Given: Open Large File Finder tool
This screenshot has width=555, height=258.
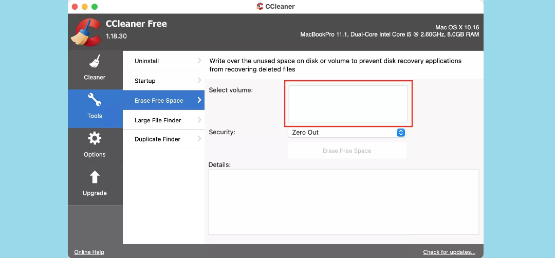Looking at the screenshot, I should click(x=163, y=120).
